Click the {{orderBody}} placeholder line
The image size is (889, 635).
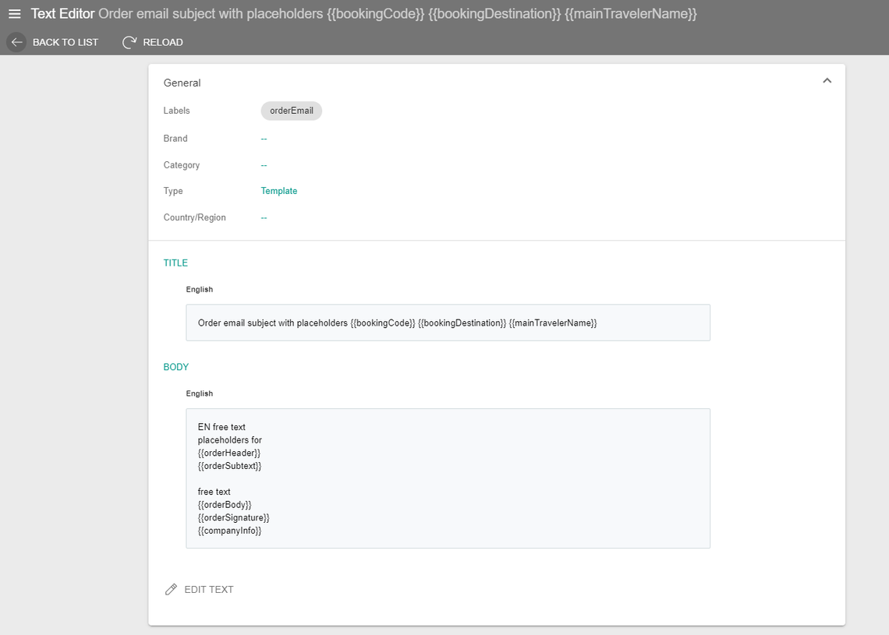[x=225, y=505]
